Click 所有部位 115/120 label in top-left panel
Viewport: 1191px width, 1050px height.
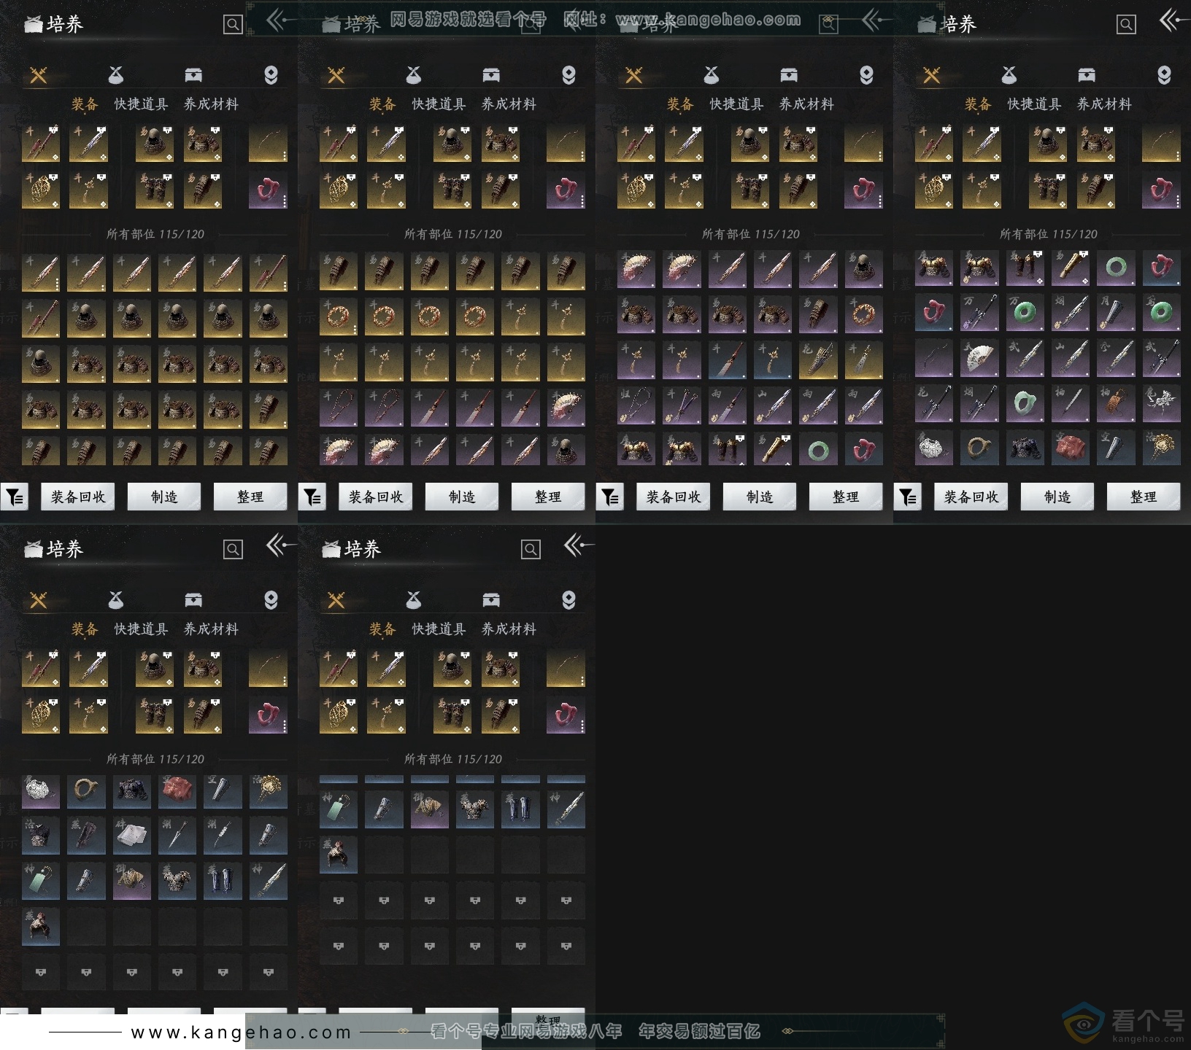155,235
